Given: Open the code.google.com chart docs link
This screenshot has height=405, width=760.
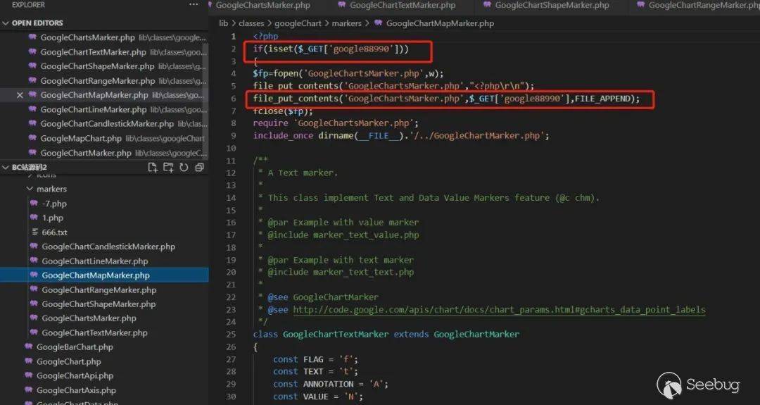Looking at the screenshot, I should point(499,310).
